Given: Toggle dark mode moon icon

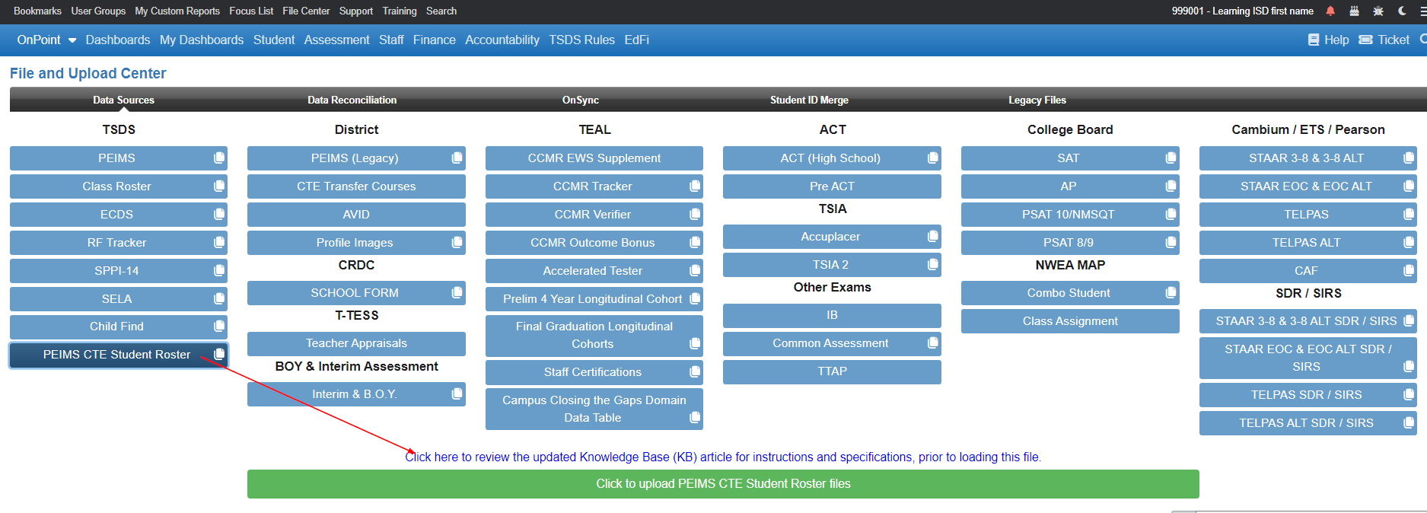Looking at the screenshot, I should (1402, 11).
